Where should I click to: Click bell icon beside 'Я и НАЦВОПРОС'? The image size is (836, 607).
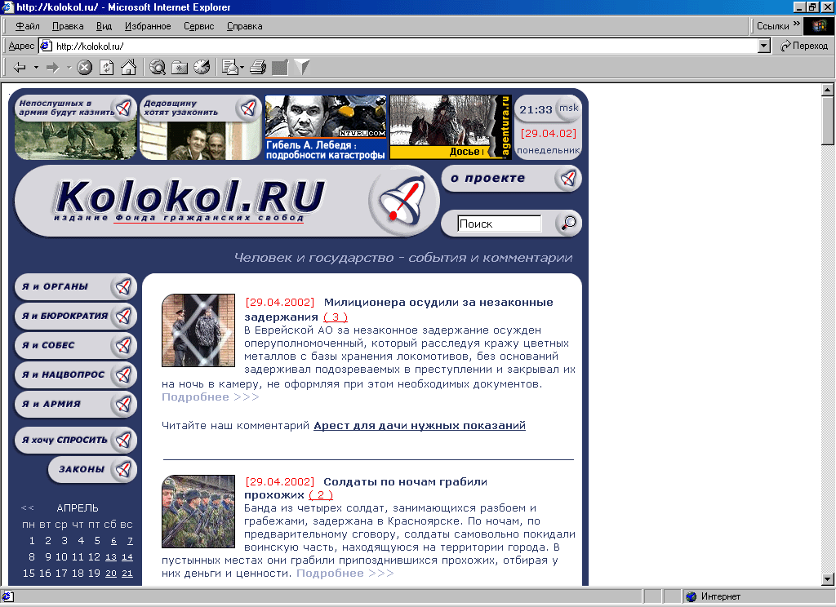pyautogui.click(x=123, y=374)
